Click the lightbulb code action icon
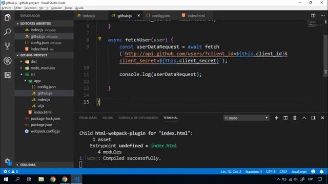This screenshot has width=328, height=184. [100, 39]
